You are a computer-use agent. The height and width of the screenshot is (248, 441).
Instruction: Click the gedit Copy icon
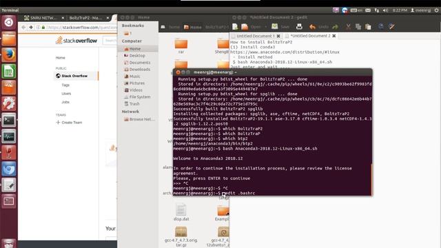pyautogui.click(x=358, y=27)
